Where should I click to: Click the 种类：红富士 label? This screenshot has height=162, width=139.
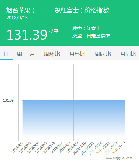pos(86,28)
